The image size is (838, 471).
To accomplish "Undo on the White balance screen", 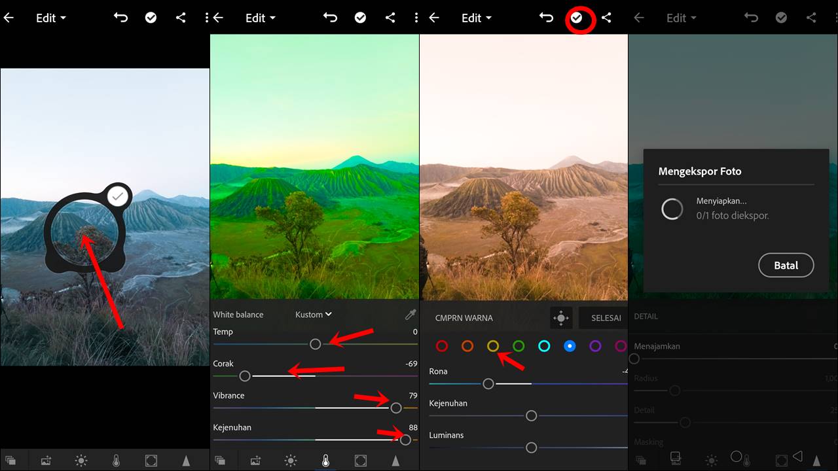I will click(x=330, y=18).
